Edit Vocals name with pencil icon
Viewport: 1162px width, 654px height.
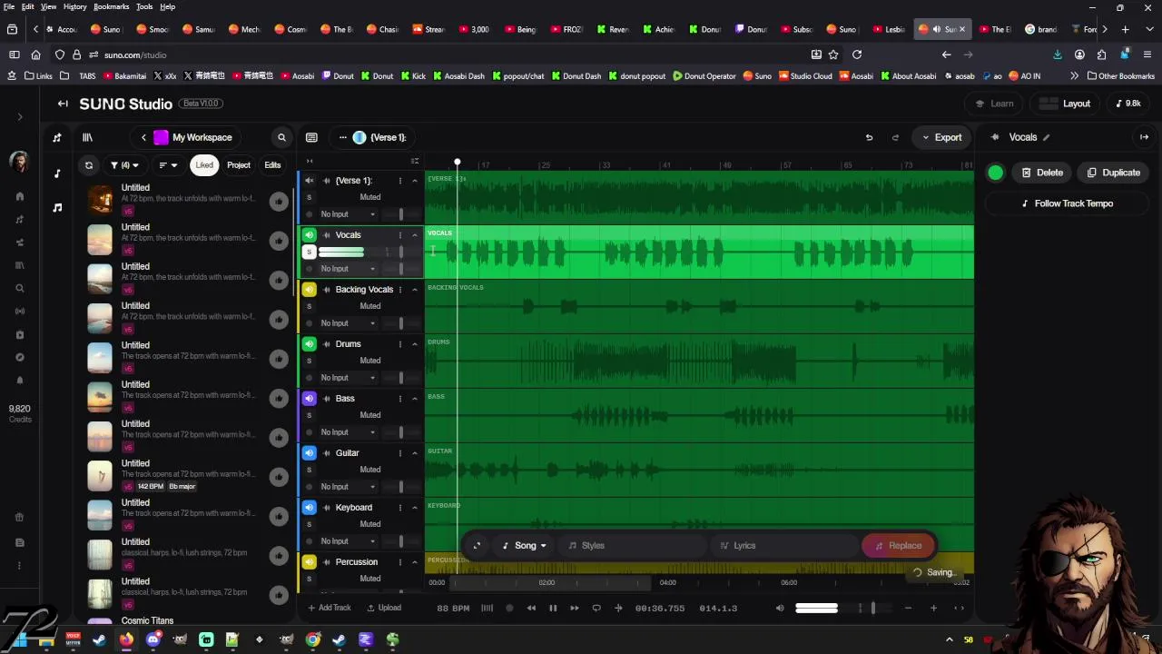[1047, 137]
